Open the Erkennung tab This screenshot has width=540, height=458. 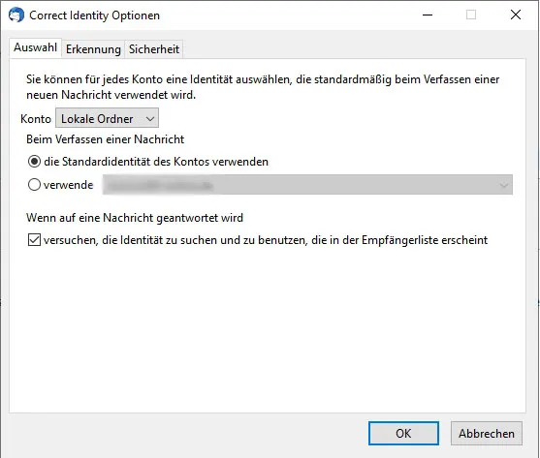click(x=93, y=49)
